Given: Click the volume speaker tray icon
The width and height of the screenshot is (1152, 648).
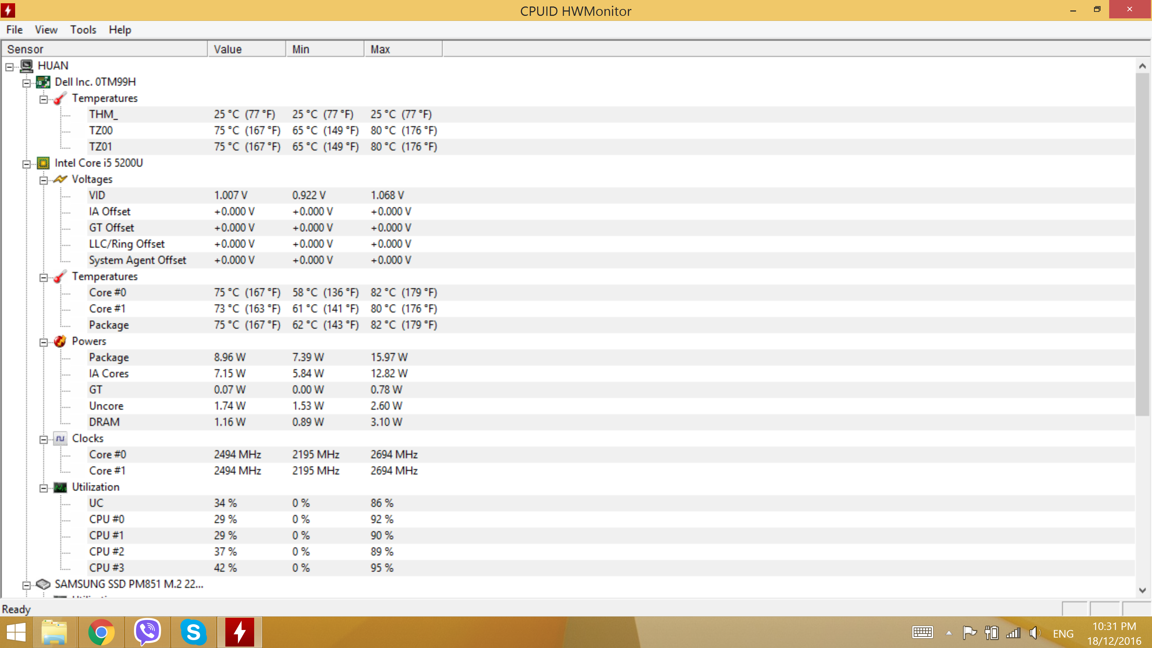Looking at the screenshot, I should tap(1035, 633).
